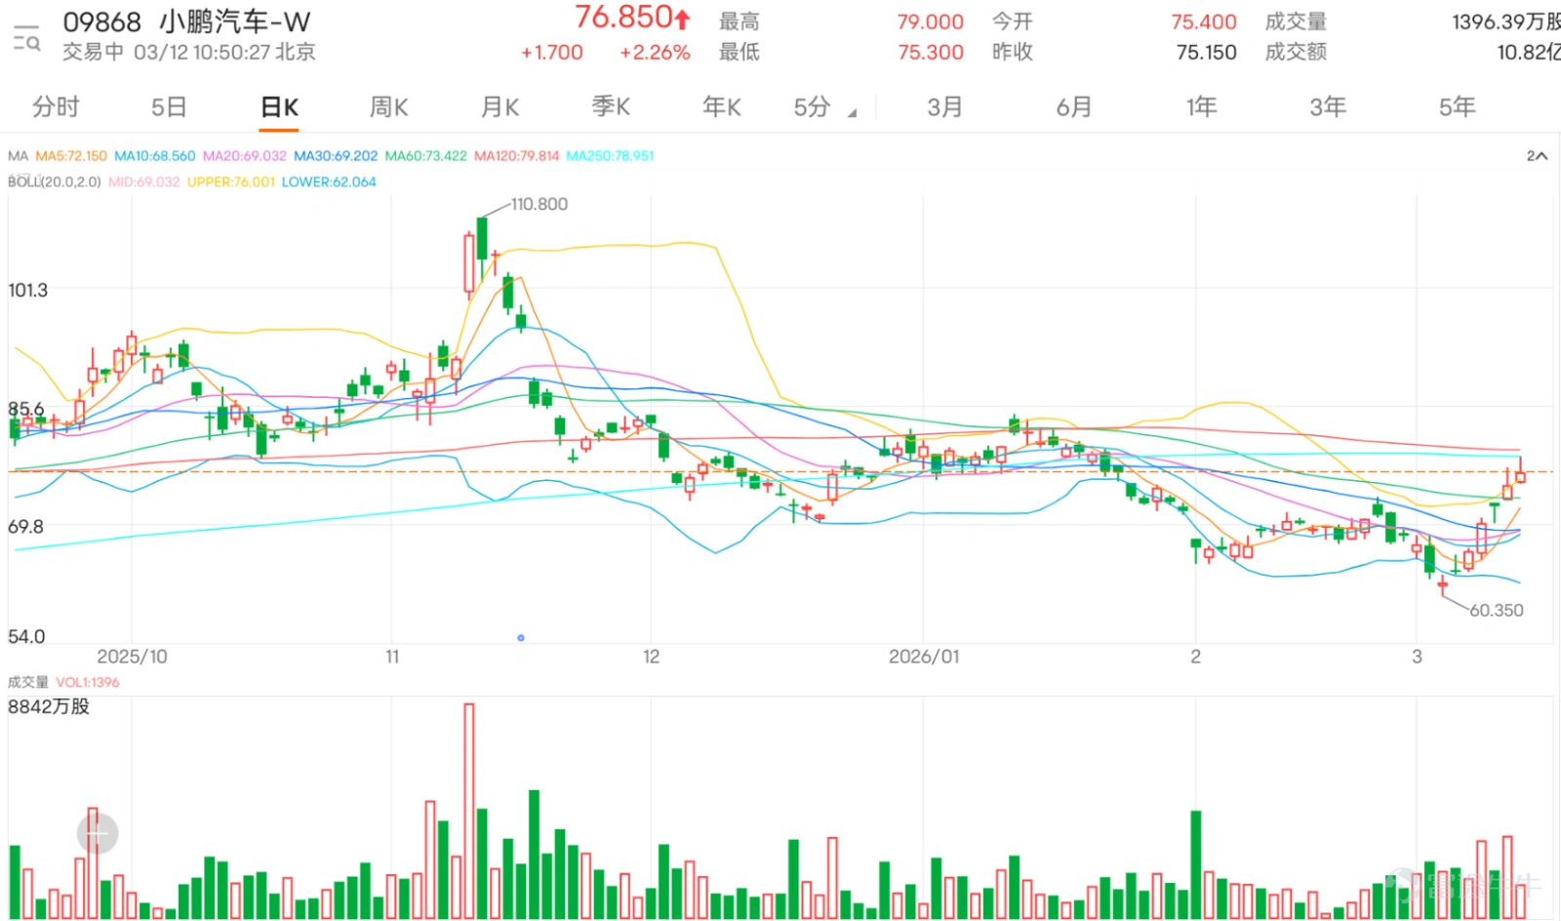Choose the 3年 range
Viewport: 1561px width, 921px height.
(1328, 107)
